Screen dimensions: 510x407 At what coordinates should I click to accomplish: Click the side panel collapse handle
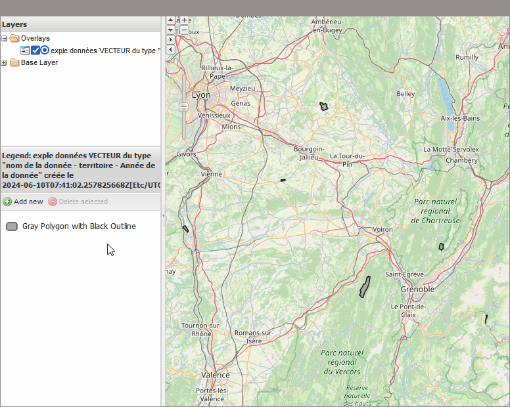pyautogui.click(x=163, y=215)
